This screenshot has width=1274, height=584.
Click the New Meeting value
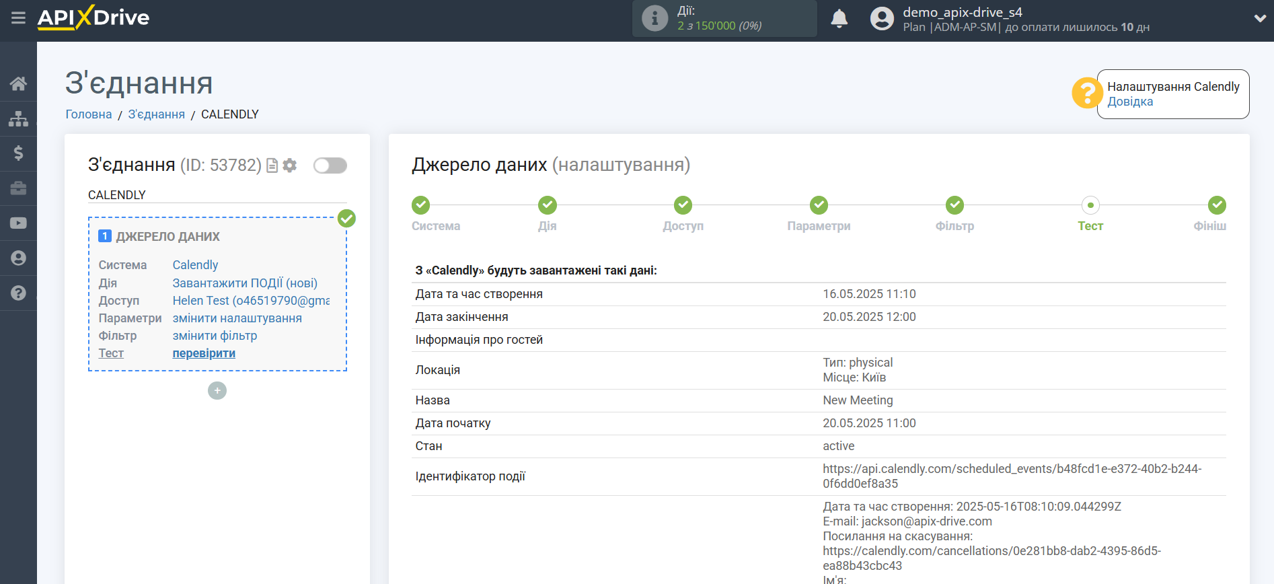click(x=858, y=400)
